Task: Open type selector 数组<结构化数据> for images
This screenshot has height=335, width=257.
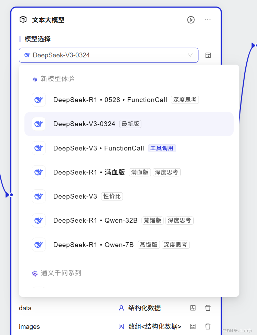Action: click(x=154, y=326)
